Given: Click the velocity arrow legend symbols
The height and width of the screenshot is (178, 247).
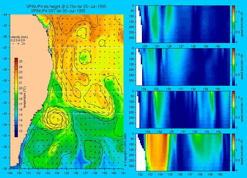Looking at the screenshot, I should point(19,44).
